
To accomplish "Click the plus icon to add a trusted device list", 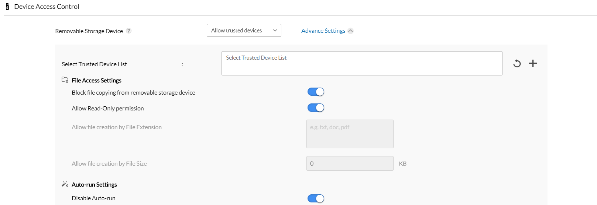I will point(533,63).
